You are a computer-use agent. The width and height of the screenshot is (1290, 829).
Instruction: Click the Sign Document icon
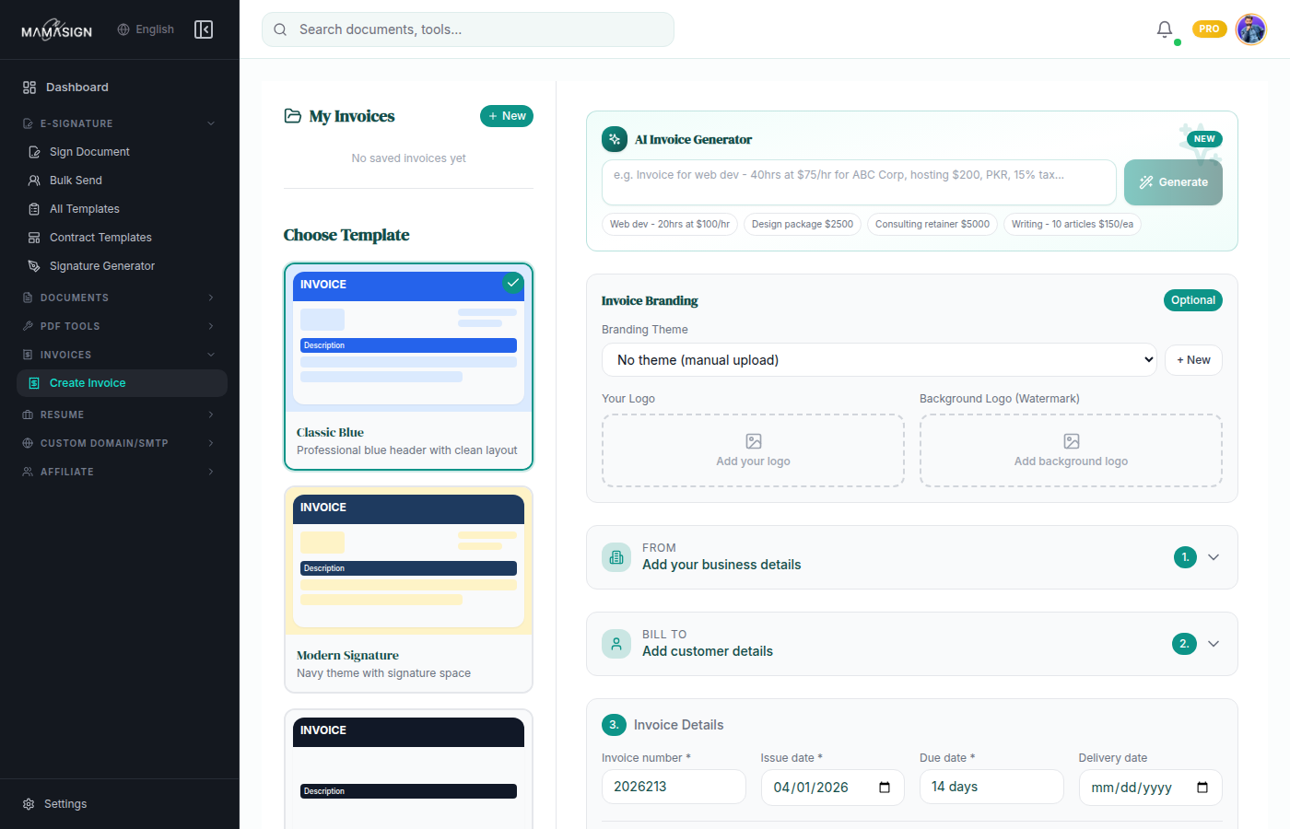[34, 152]
